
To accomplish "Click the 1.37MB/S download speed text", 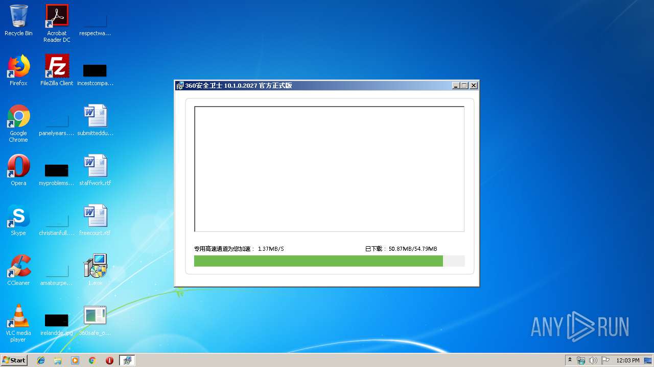I will point(271,249).
